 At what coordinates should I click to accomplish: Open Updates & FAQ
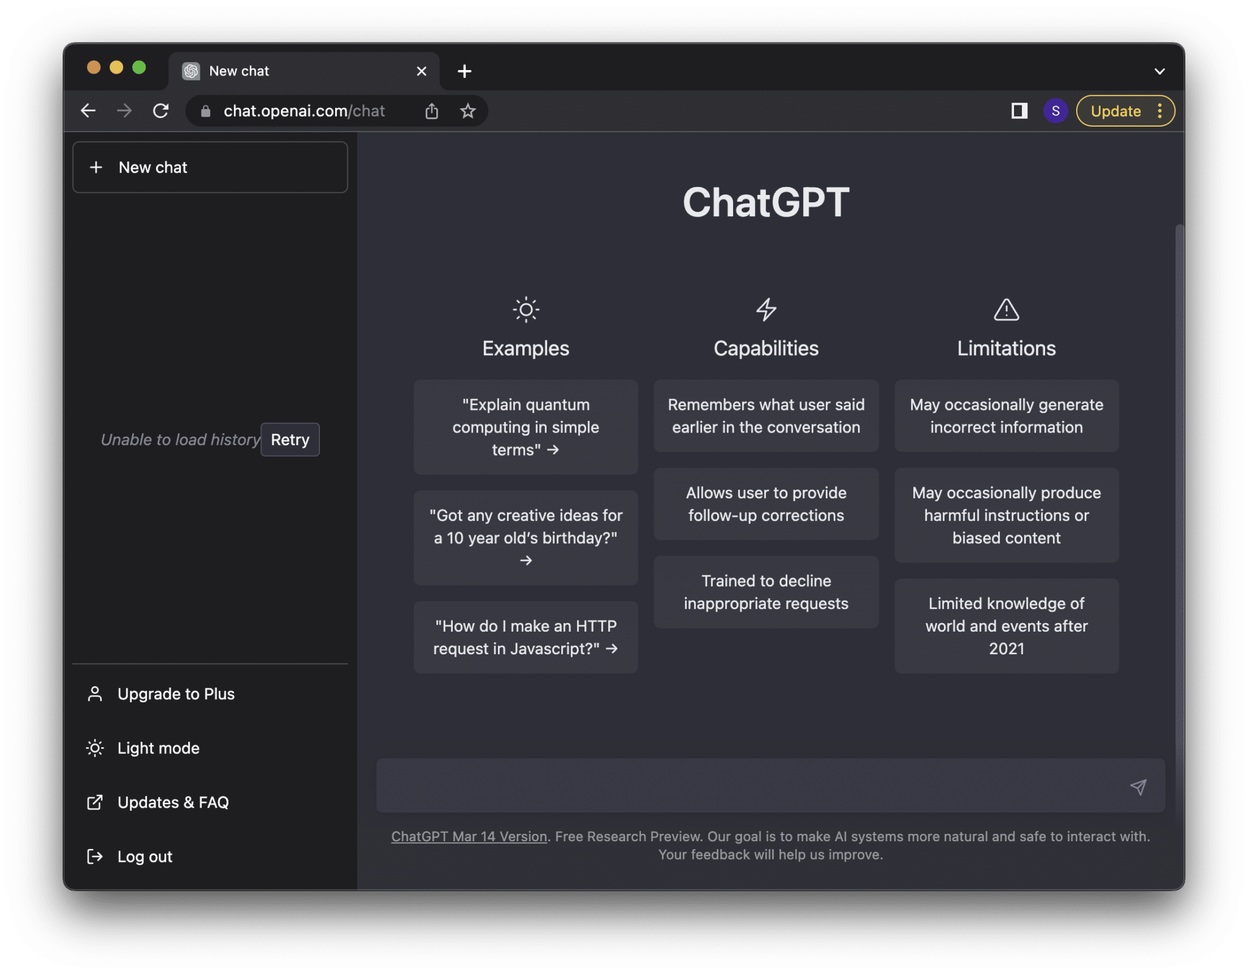[210, 802]
